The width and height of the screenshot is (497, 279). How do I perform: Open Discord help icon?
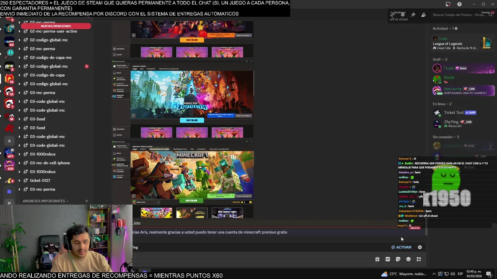[459, 4]
